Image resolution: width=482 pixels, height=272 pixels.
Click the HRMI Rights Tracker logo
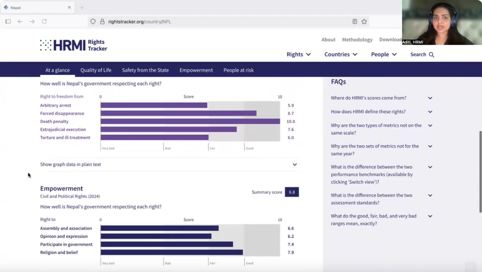(x=74, y=45)
